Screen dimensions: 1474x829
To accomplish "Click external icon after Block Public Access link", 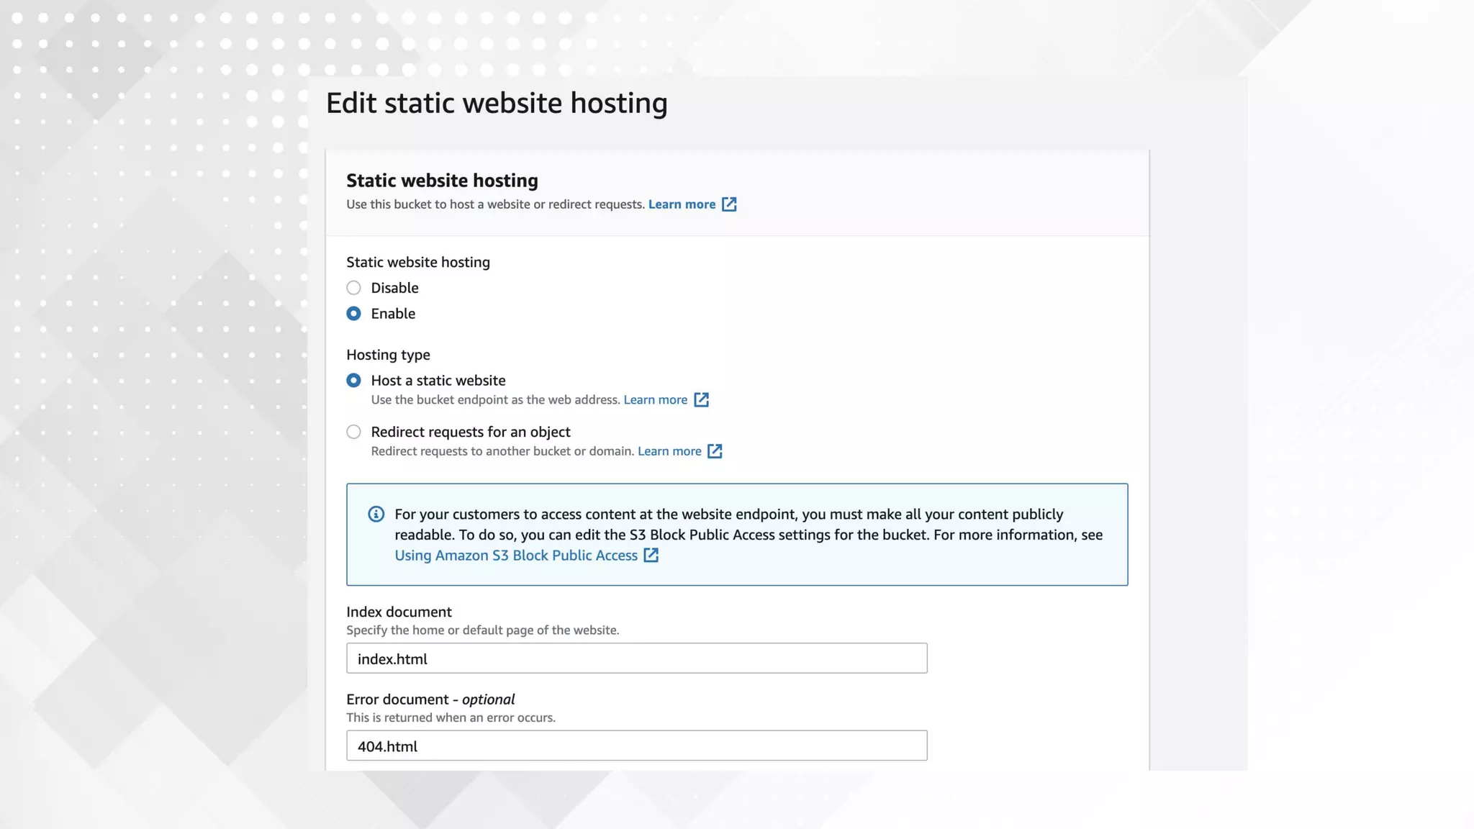I will point(651,556).
